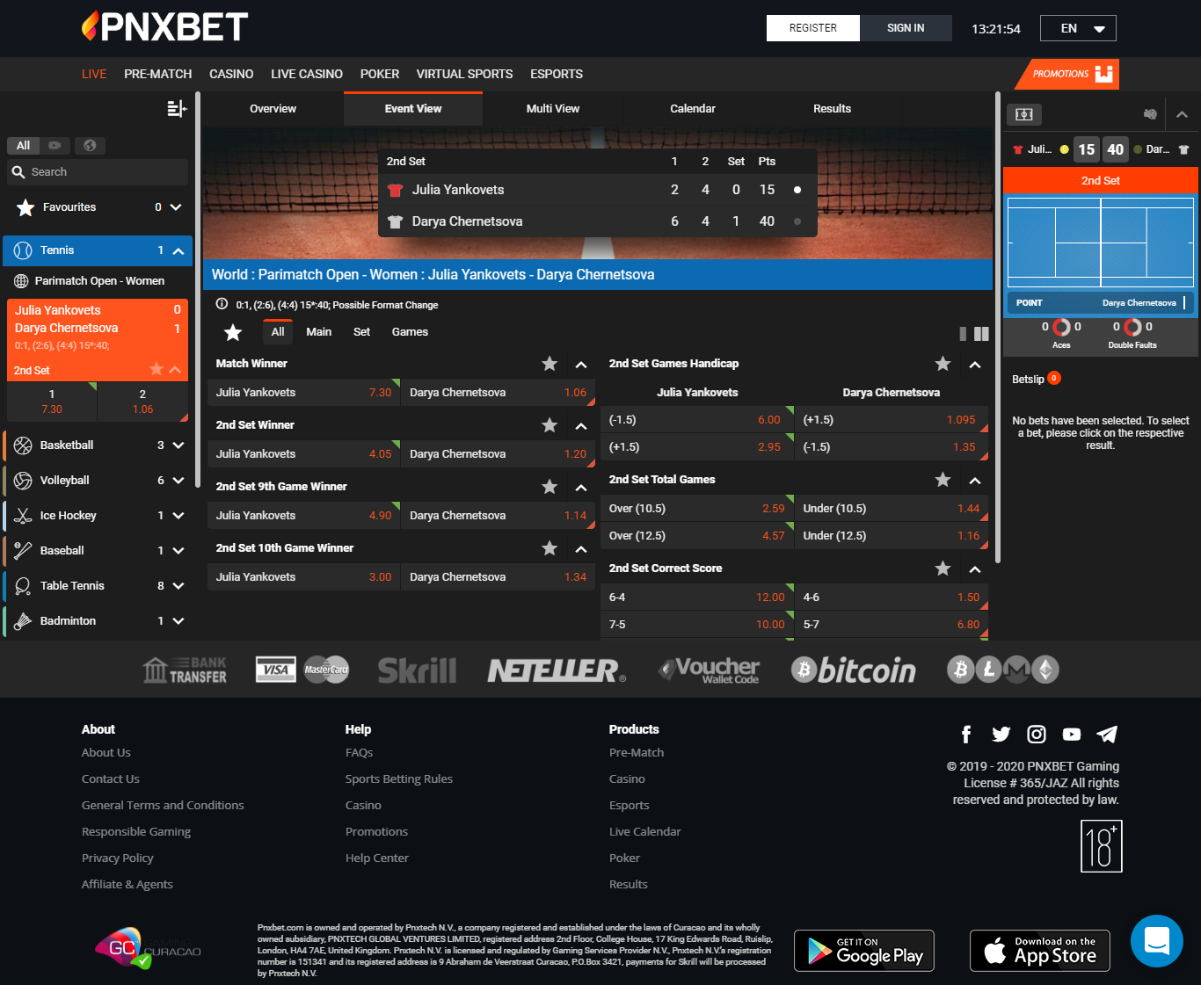Viewport: 1201px width, 985px height.
Task: Collapse the 2nd Set Total Games market
Action: coord(975,481)
